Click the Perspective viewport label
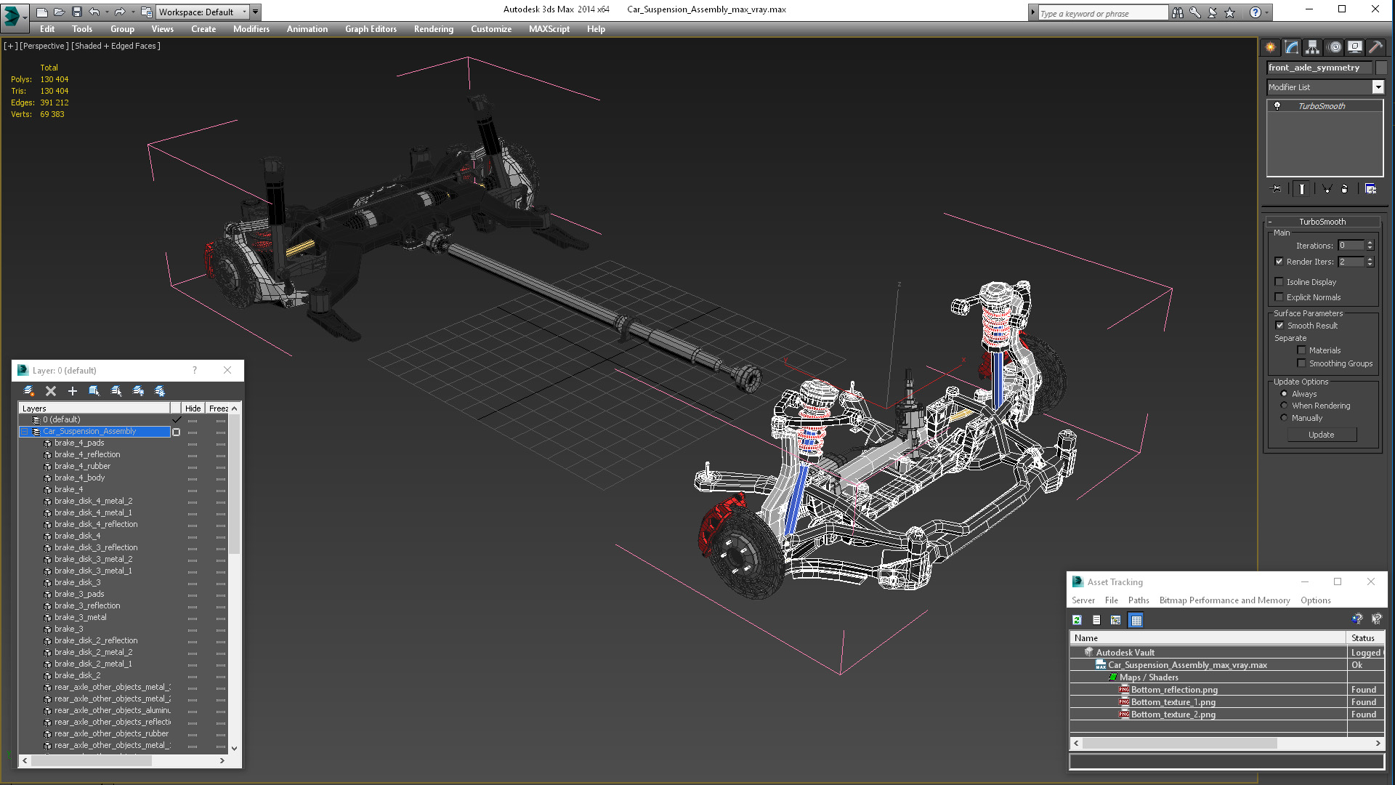 pyautogui.click(x=44, y=46)
